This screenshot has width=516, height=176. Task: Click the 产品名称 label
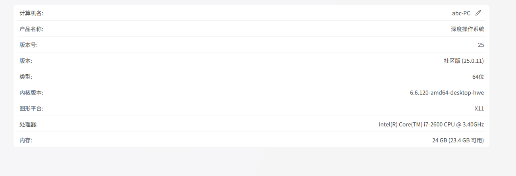[31, 29]
